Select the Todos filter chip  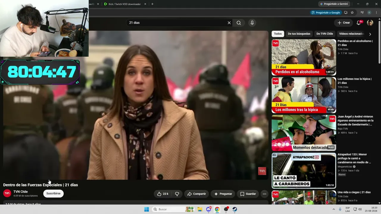click(278, 34)
